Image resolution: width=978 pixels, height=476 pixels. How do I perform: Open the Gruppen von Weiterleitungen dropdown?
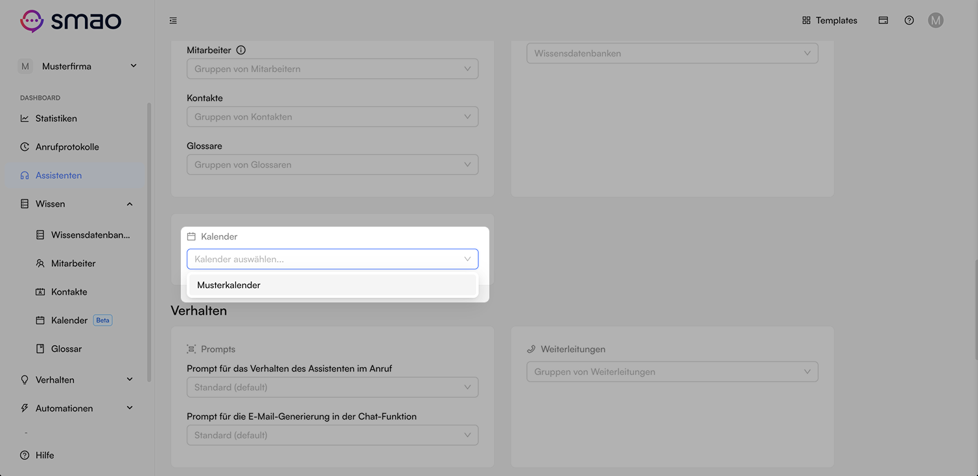672,372
